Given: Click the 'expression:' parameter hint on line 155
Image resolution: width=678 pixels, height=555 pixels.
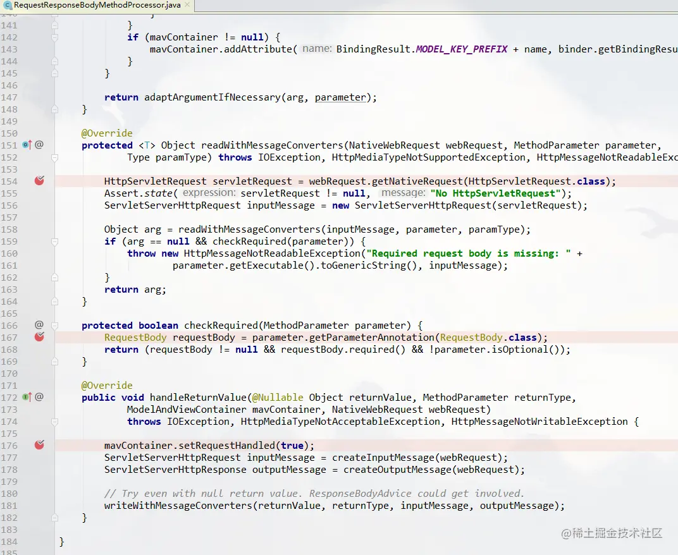Looking at the screenshot, I should 209,193.
